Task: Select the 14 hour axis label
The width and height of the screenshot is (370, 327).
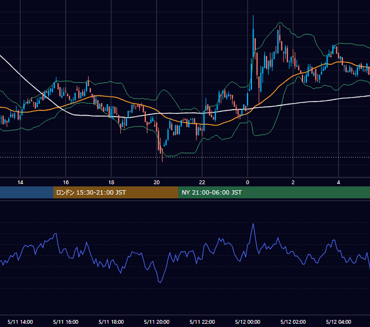Action: point(20,183)
